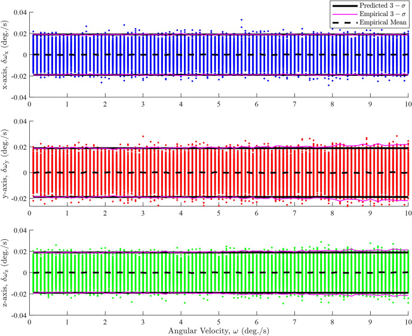This screenshot has width=412, height=336.
Task: Click horizontal tick '10' under the blue plot
Action: [408, 104]
